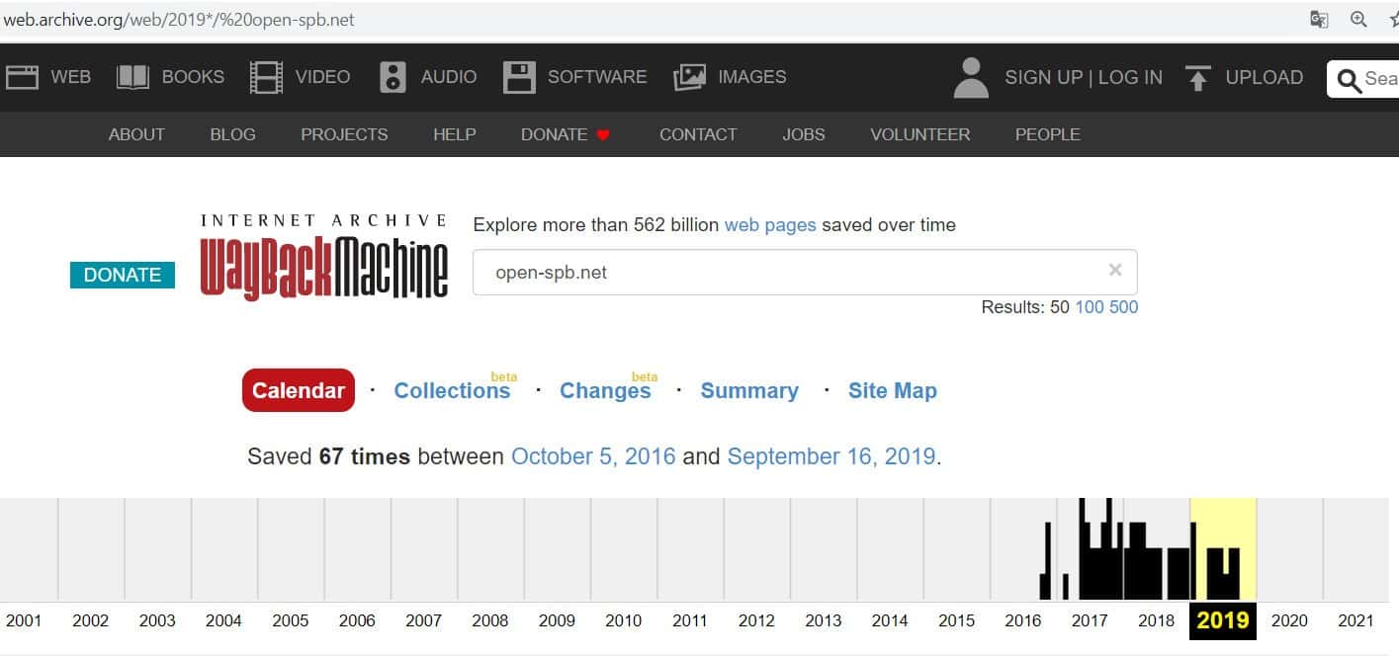Open the October 5, 2016 capture
The height and width of the screenshot is (656, 1399).
click(x=593, y=456)
